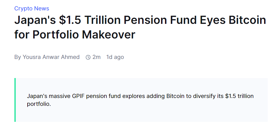
Task: Click author name Yousra Anwar Ahmed
Action: pyautogui.click(x=51, y=57)
